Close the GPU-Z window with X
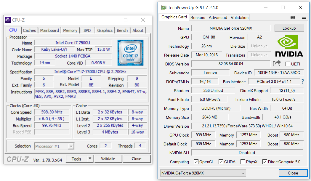311x181 pixels. click(300, 7)
